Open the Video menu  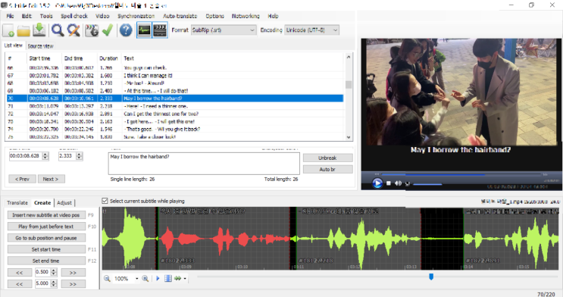point(102,16)
